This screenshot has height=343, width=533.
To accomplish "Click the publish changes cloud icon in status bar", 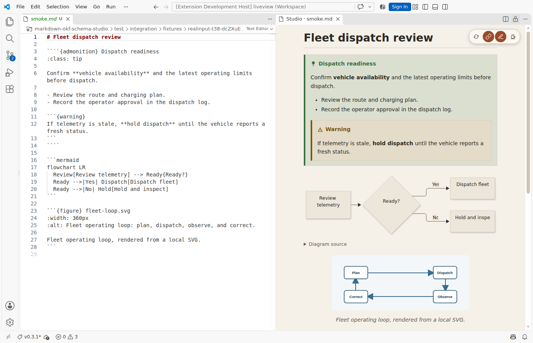I will click(46, 337).
